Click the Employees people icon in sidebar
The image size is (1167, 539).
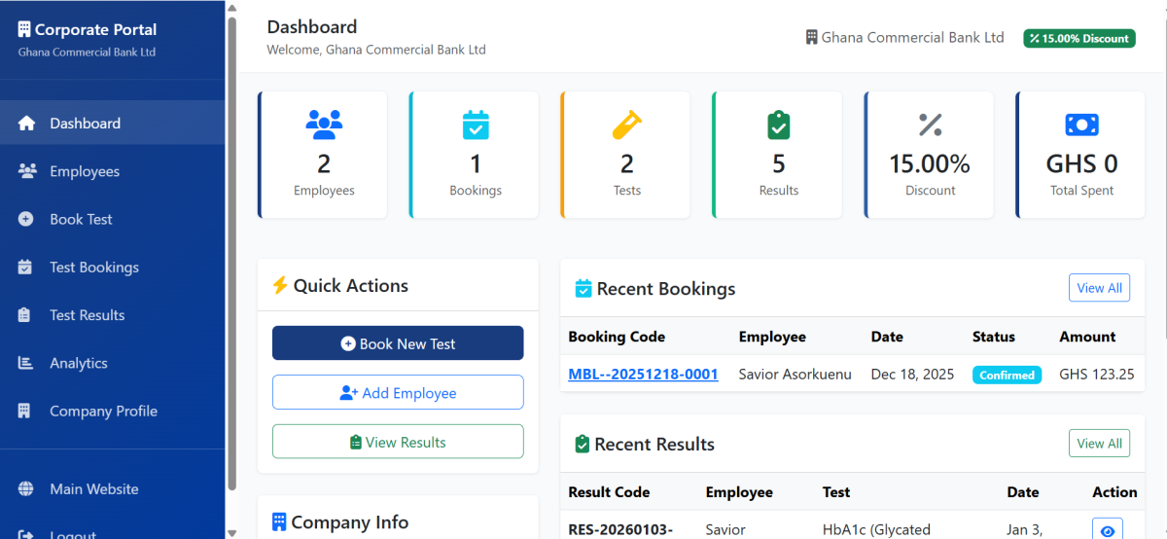click(x=26, y=171)
